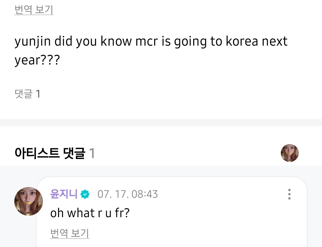Click the verified badge next to 윤지니
The image size is (322, 247).
(85, 194)
